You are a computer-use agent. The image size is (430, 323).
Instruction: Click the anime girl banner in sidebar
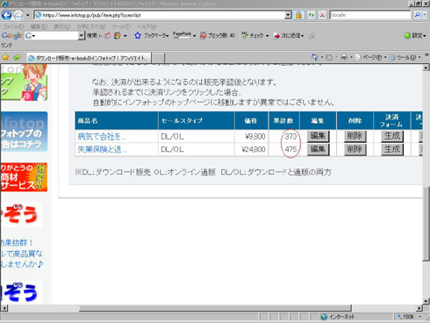pos(24,83)
